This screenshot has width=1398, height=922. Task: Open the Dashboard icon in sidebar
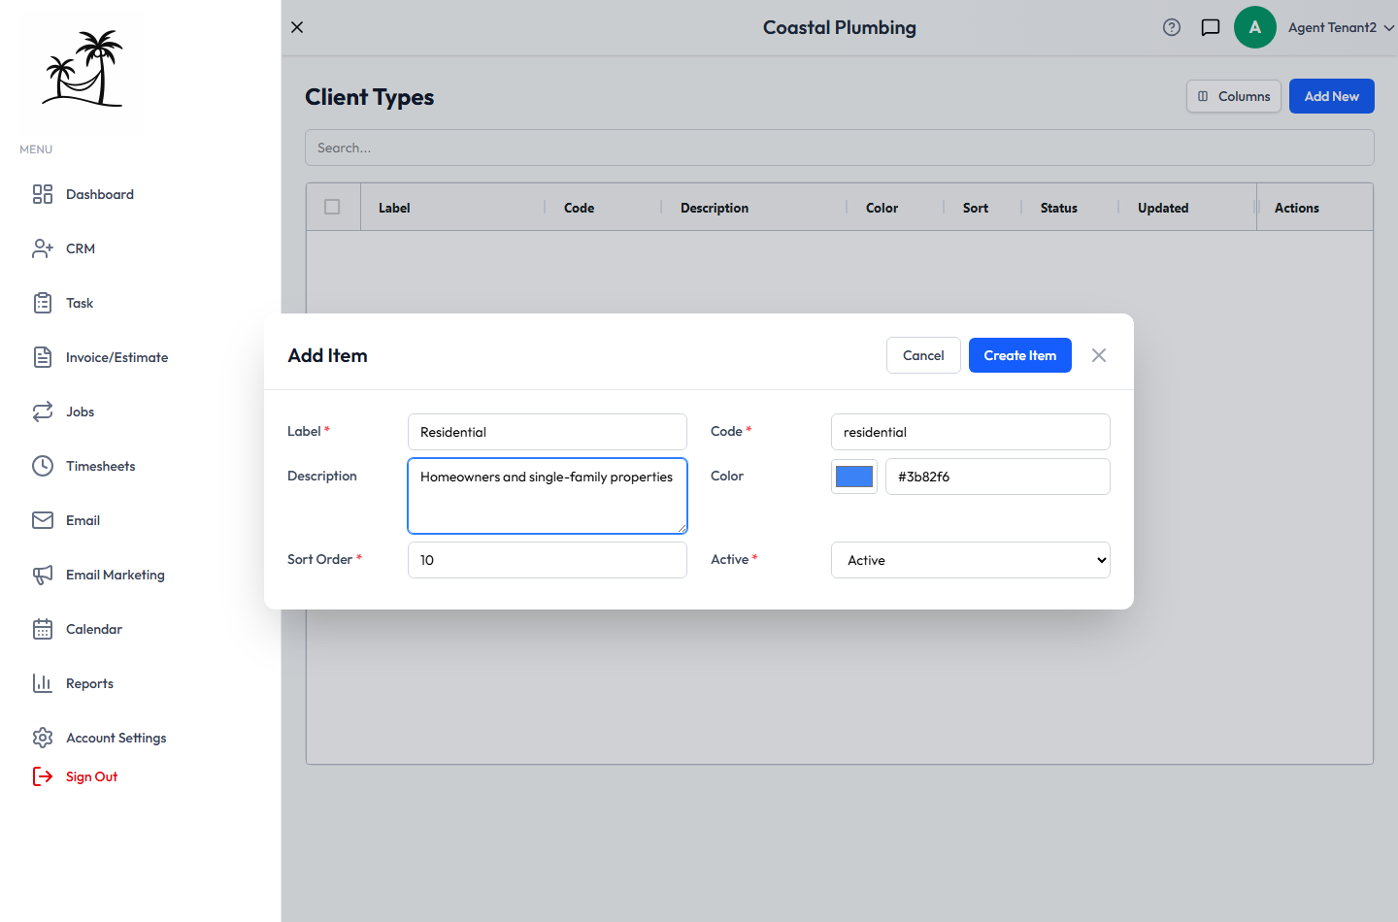(43, 194)
